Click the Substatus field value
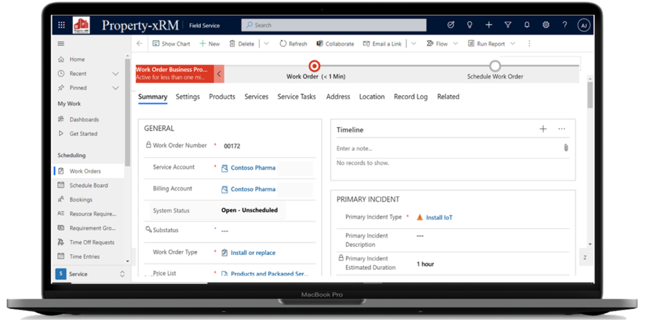645x324 pixels. [225, 231]
